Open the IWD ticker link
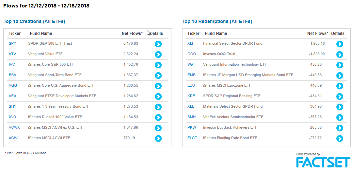 [12, 117]
